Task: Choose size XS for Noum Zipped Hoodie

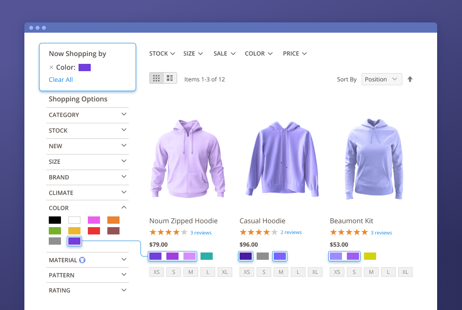Action: 157,272
